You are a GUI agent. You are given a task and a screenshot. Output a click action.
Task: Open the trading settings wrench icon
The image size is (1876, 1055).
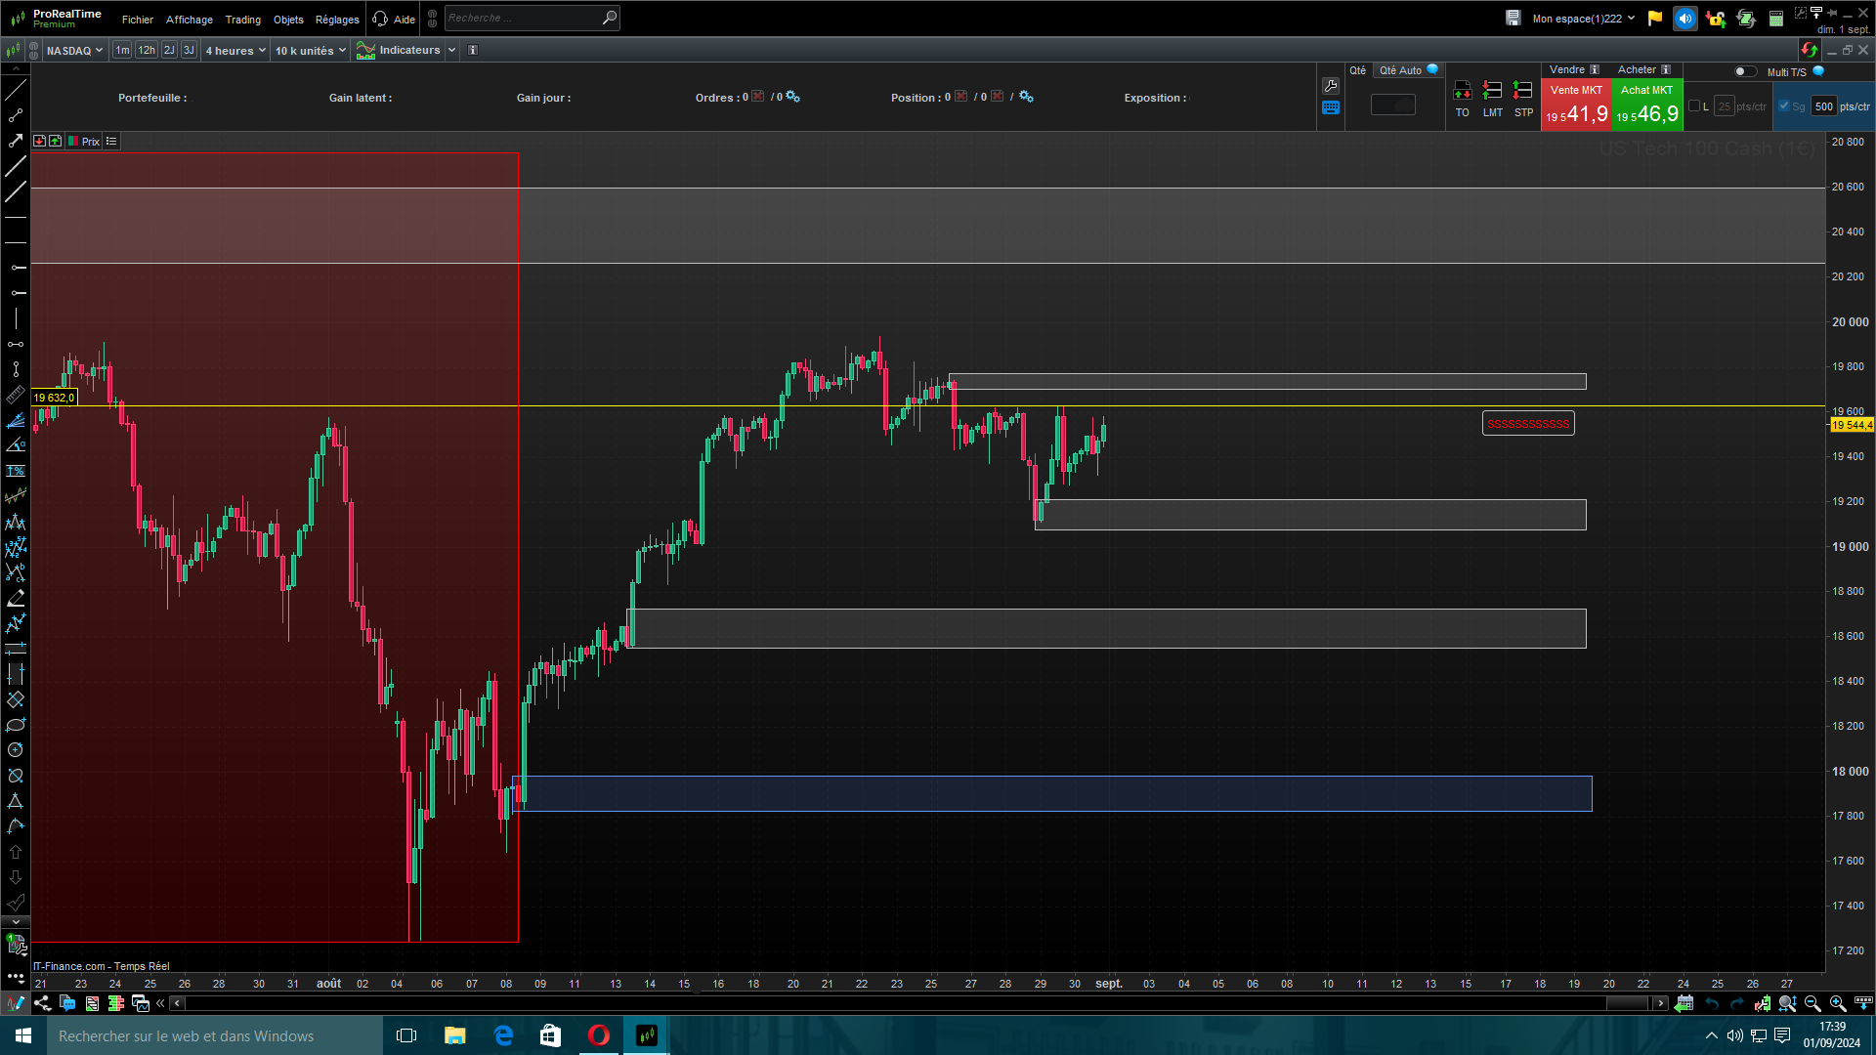(x=1331, y=86)
